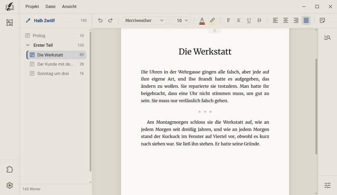Align text right

(x=296, y=20)
